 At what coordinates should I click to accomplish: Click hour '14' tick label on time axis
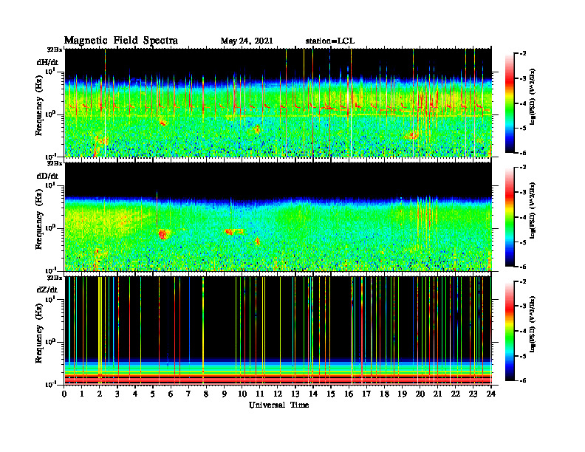313,394
